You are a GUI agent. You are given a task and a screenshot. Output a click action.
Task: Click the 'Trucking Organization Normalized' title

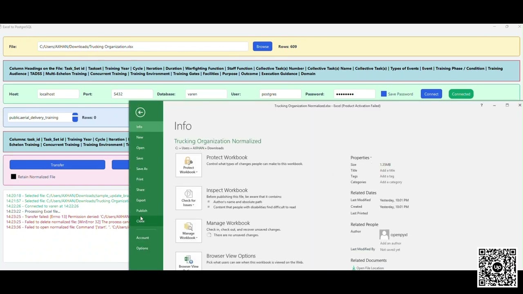[217, 141]
